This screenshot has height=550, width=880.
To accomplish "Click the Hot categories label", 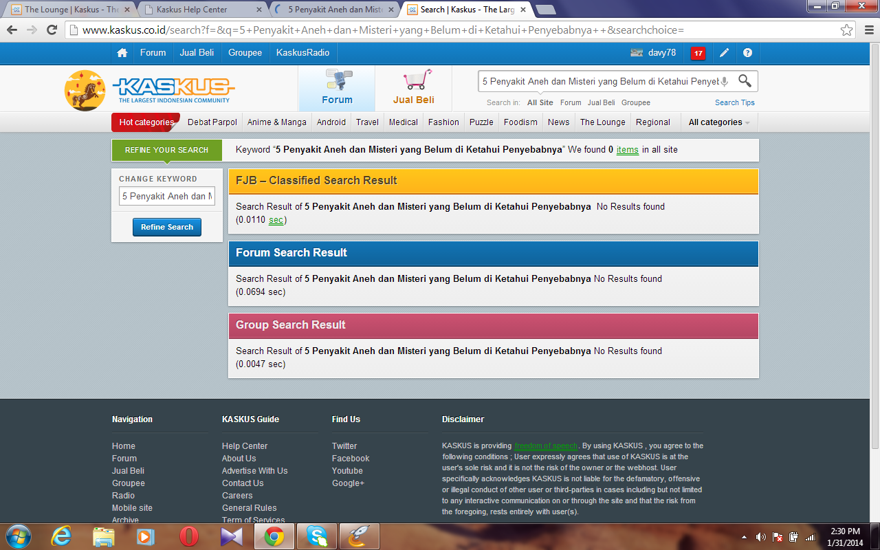I will tap(146, 122).
